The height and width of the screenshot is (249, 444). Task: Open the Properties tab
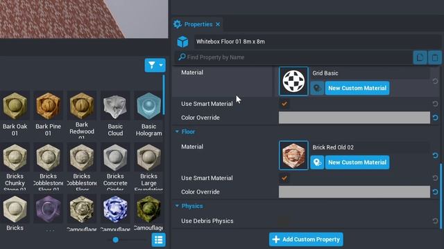click(198, 24)
